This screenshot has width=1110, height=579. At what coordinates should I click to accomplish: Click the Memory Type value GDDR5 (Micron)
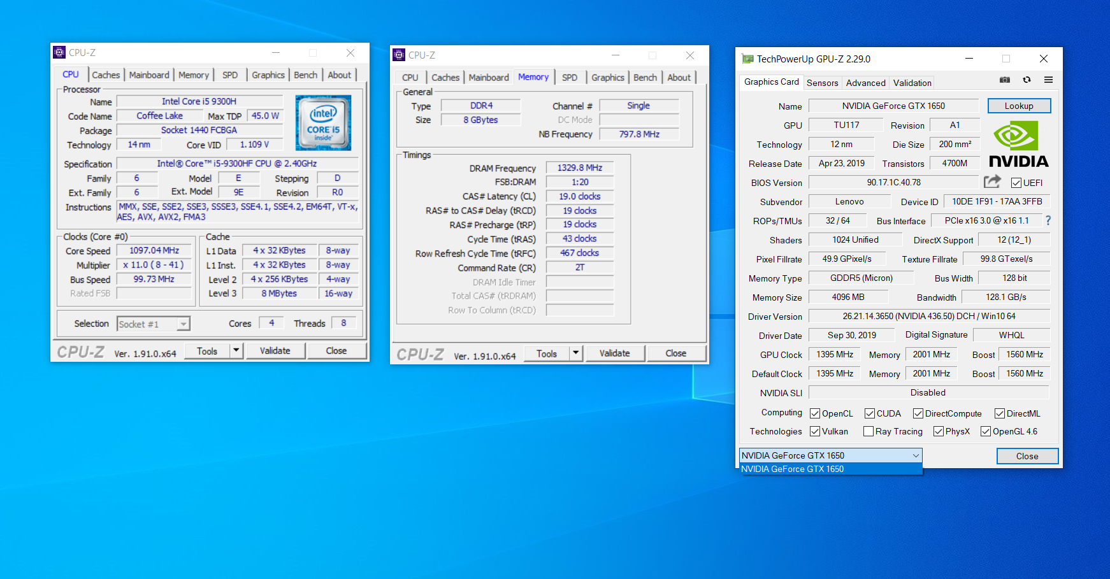(861, 278)
